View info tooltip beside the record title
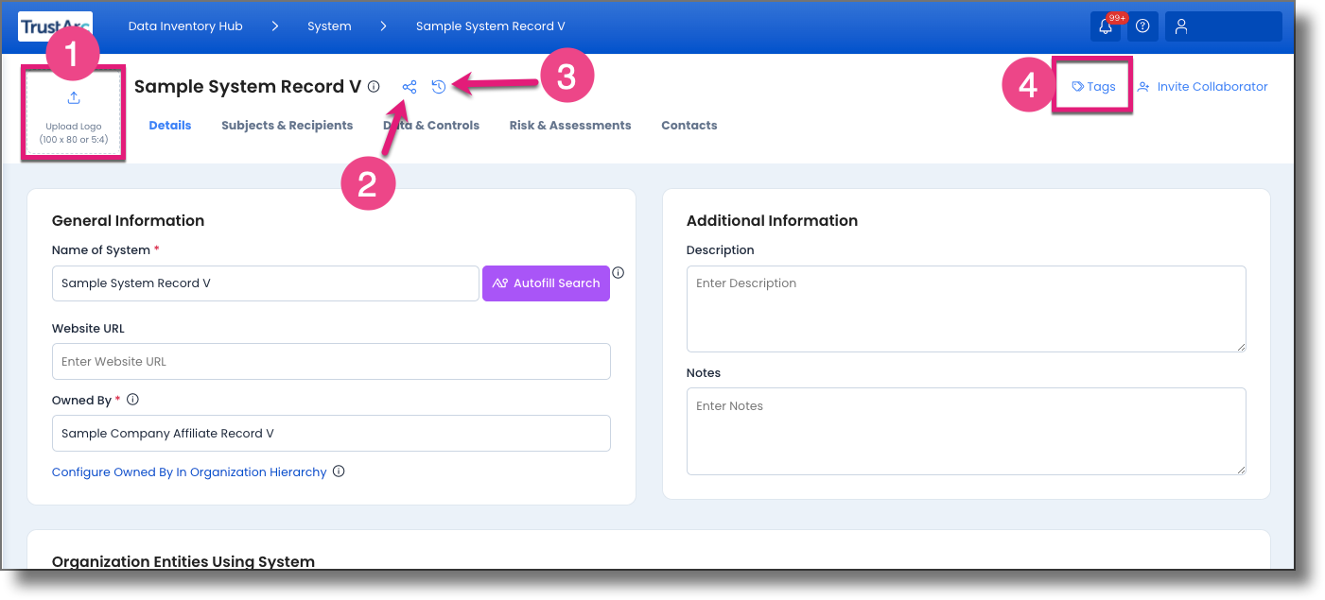The height and width of the screenshot is (600, 1325). tap(374, 86)
